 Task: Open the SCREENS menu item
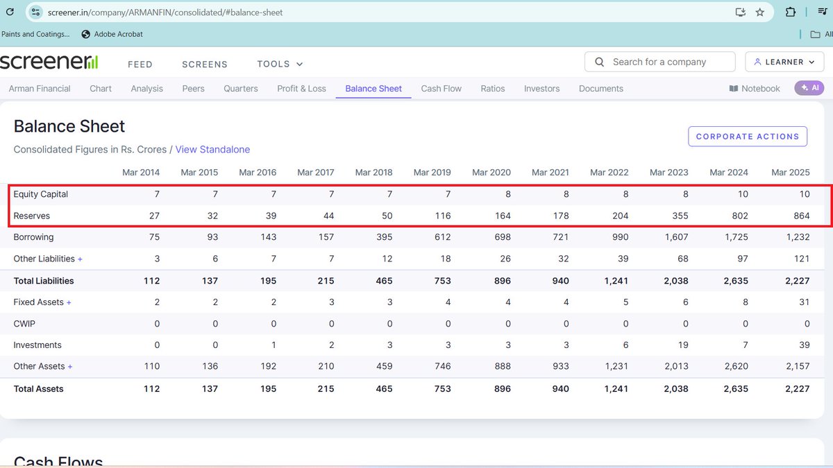click(x=205, y=64)
